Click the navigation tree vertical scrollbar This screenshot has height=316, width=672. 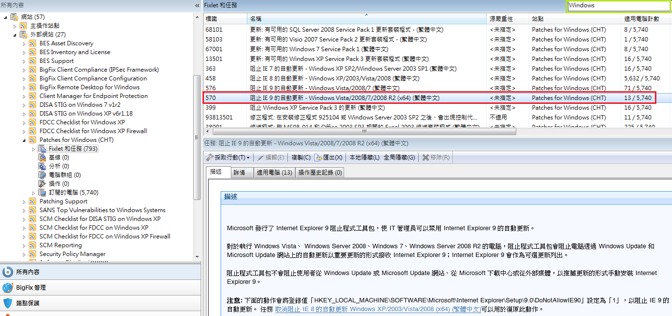pyautogui.click(x=197, y=137)
